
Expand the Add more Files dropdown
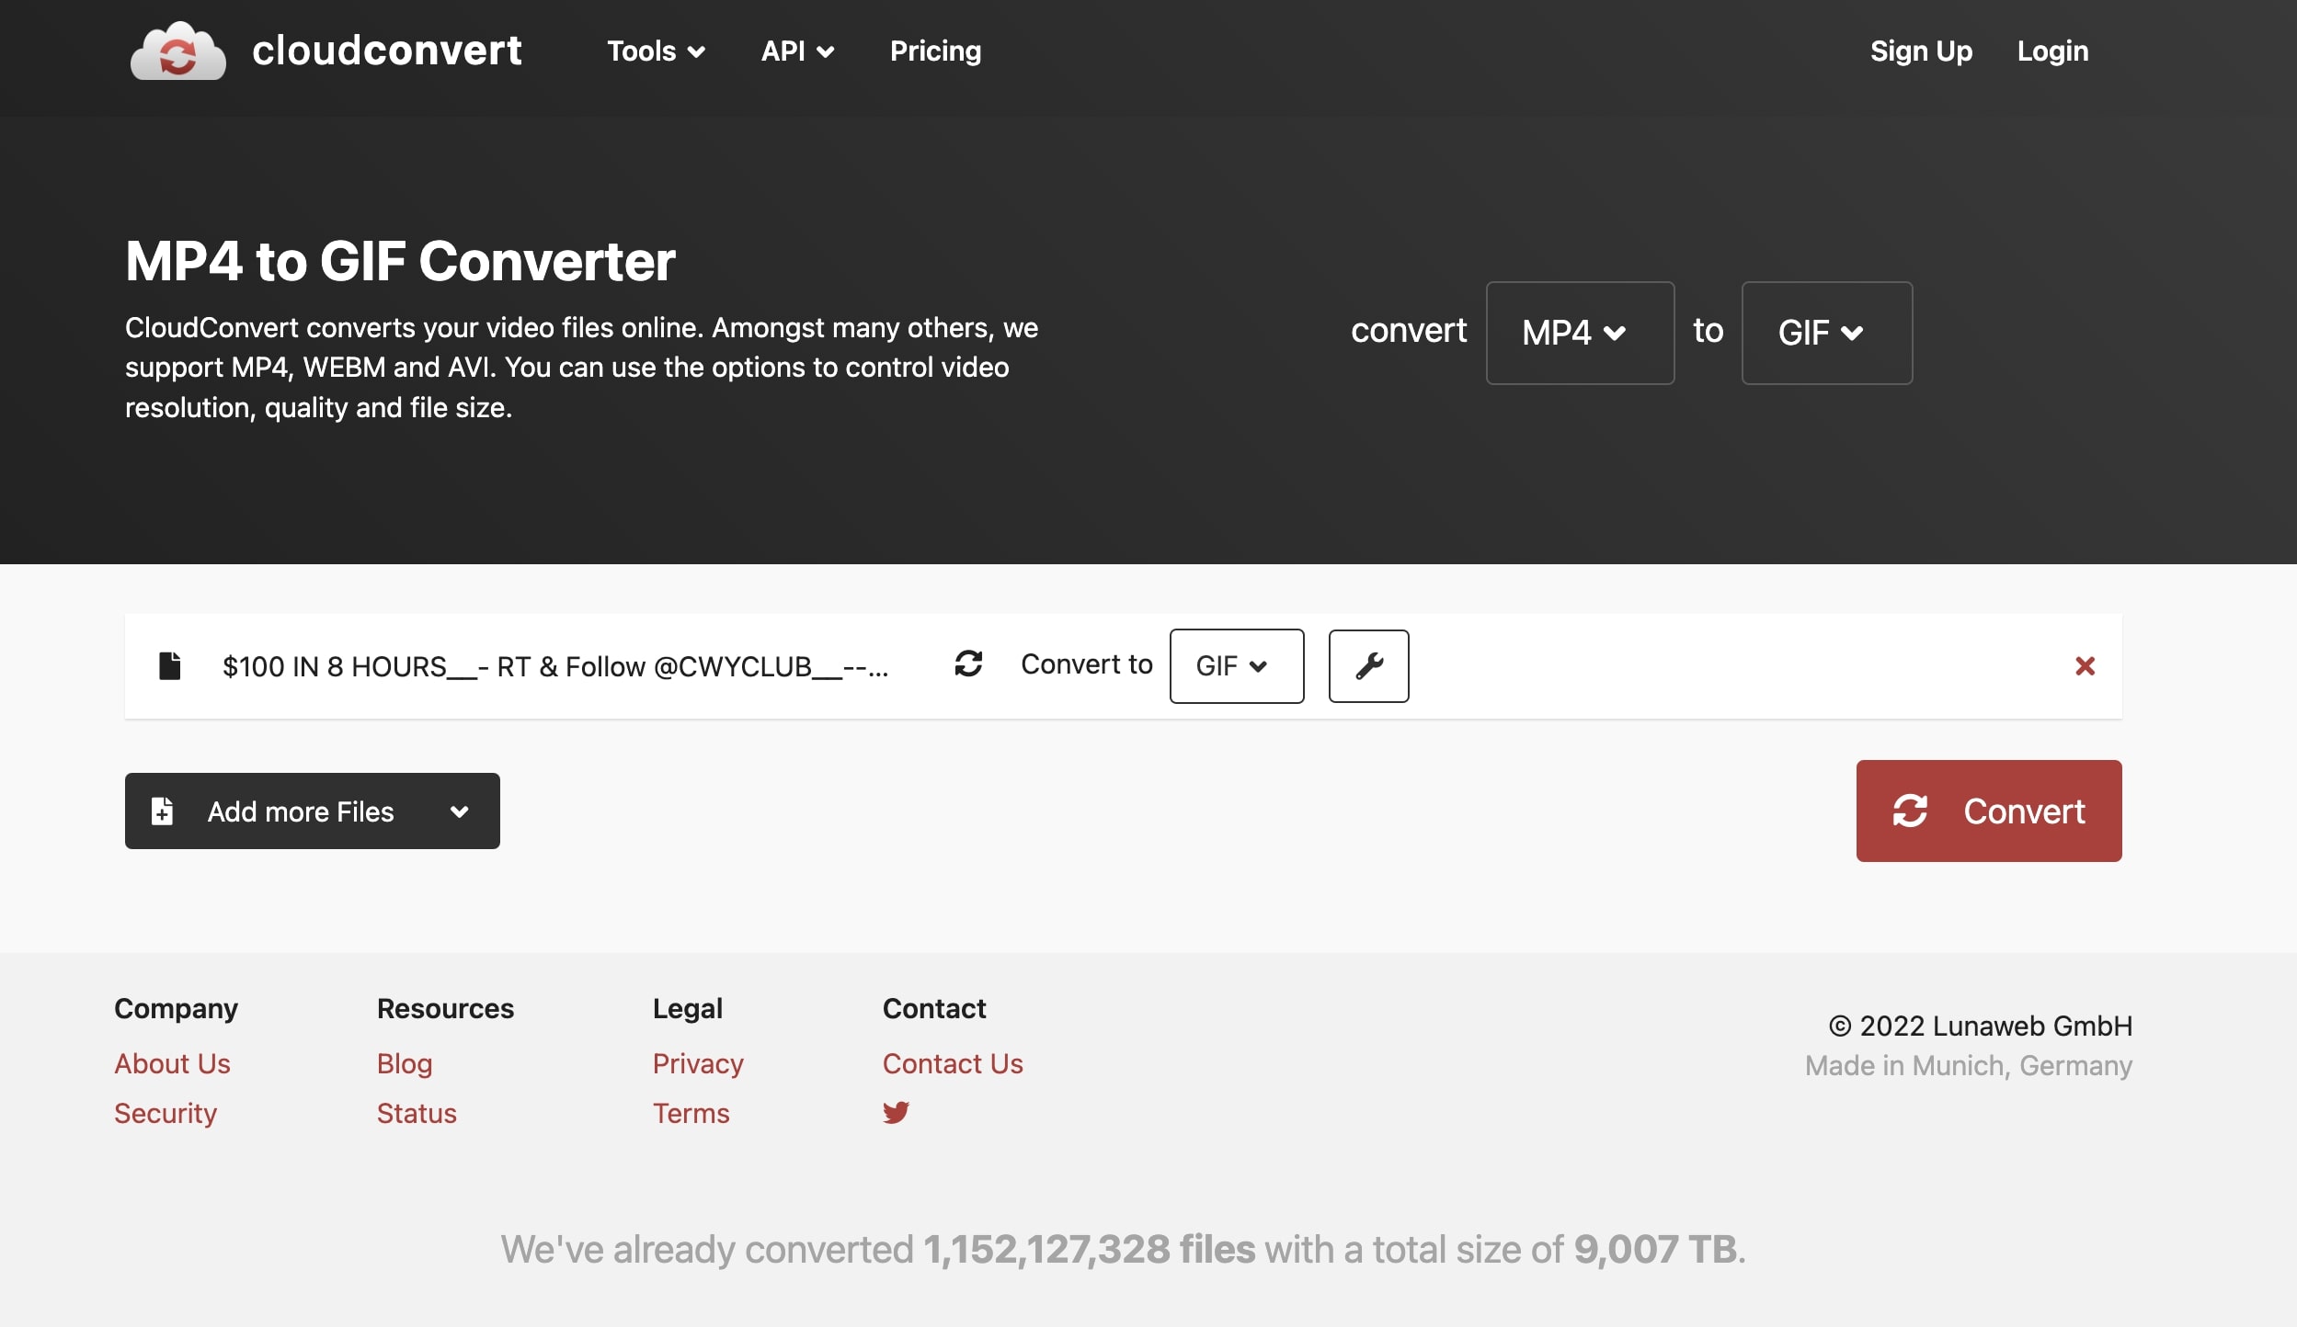click(459, 811)
